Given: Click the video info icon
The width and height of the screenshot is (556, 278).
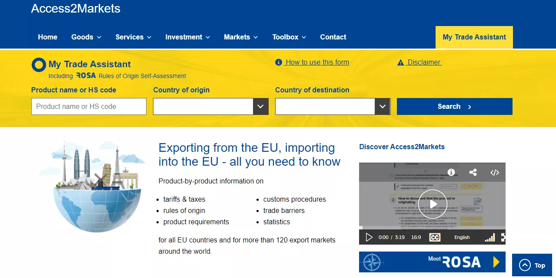Looking at the screenshot, I should (451, 172).
